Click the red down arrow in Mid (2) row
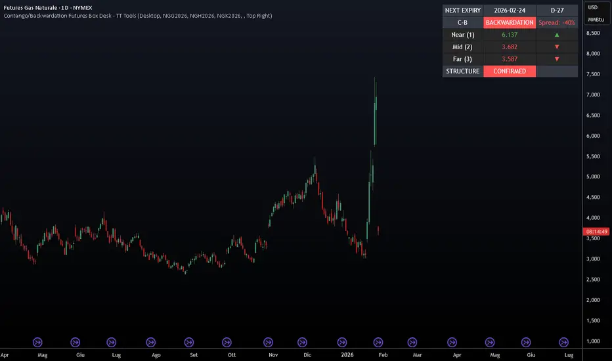The image size is (612, 361). pos(557,47)
